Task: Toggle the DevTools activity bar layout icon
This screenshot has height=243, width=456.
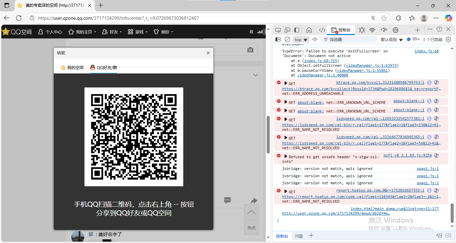Action: click(x=297, y=30)
